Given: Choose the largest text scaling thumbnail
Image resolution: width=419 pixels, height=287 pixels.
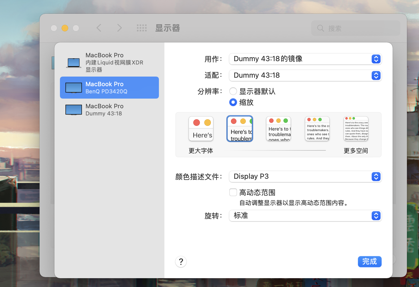Looking at the screenshot, I should click(x=201, y=129).
